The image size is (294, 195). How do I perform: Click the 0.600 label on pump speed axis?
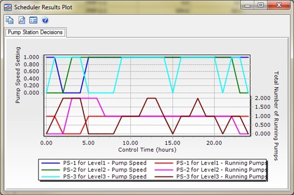[32, 71]
